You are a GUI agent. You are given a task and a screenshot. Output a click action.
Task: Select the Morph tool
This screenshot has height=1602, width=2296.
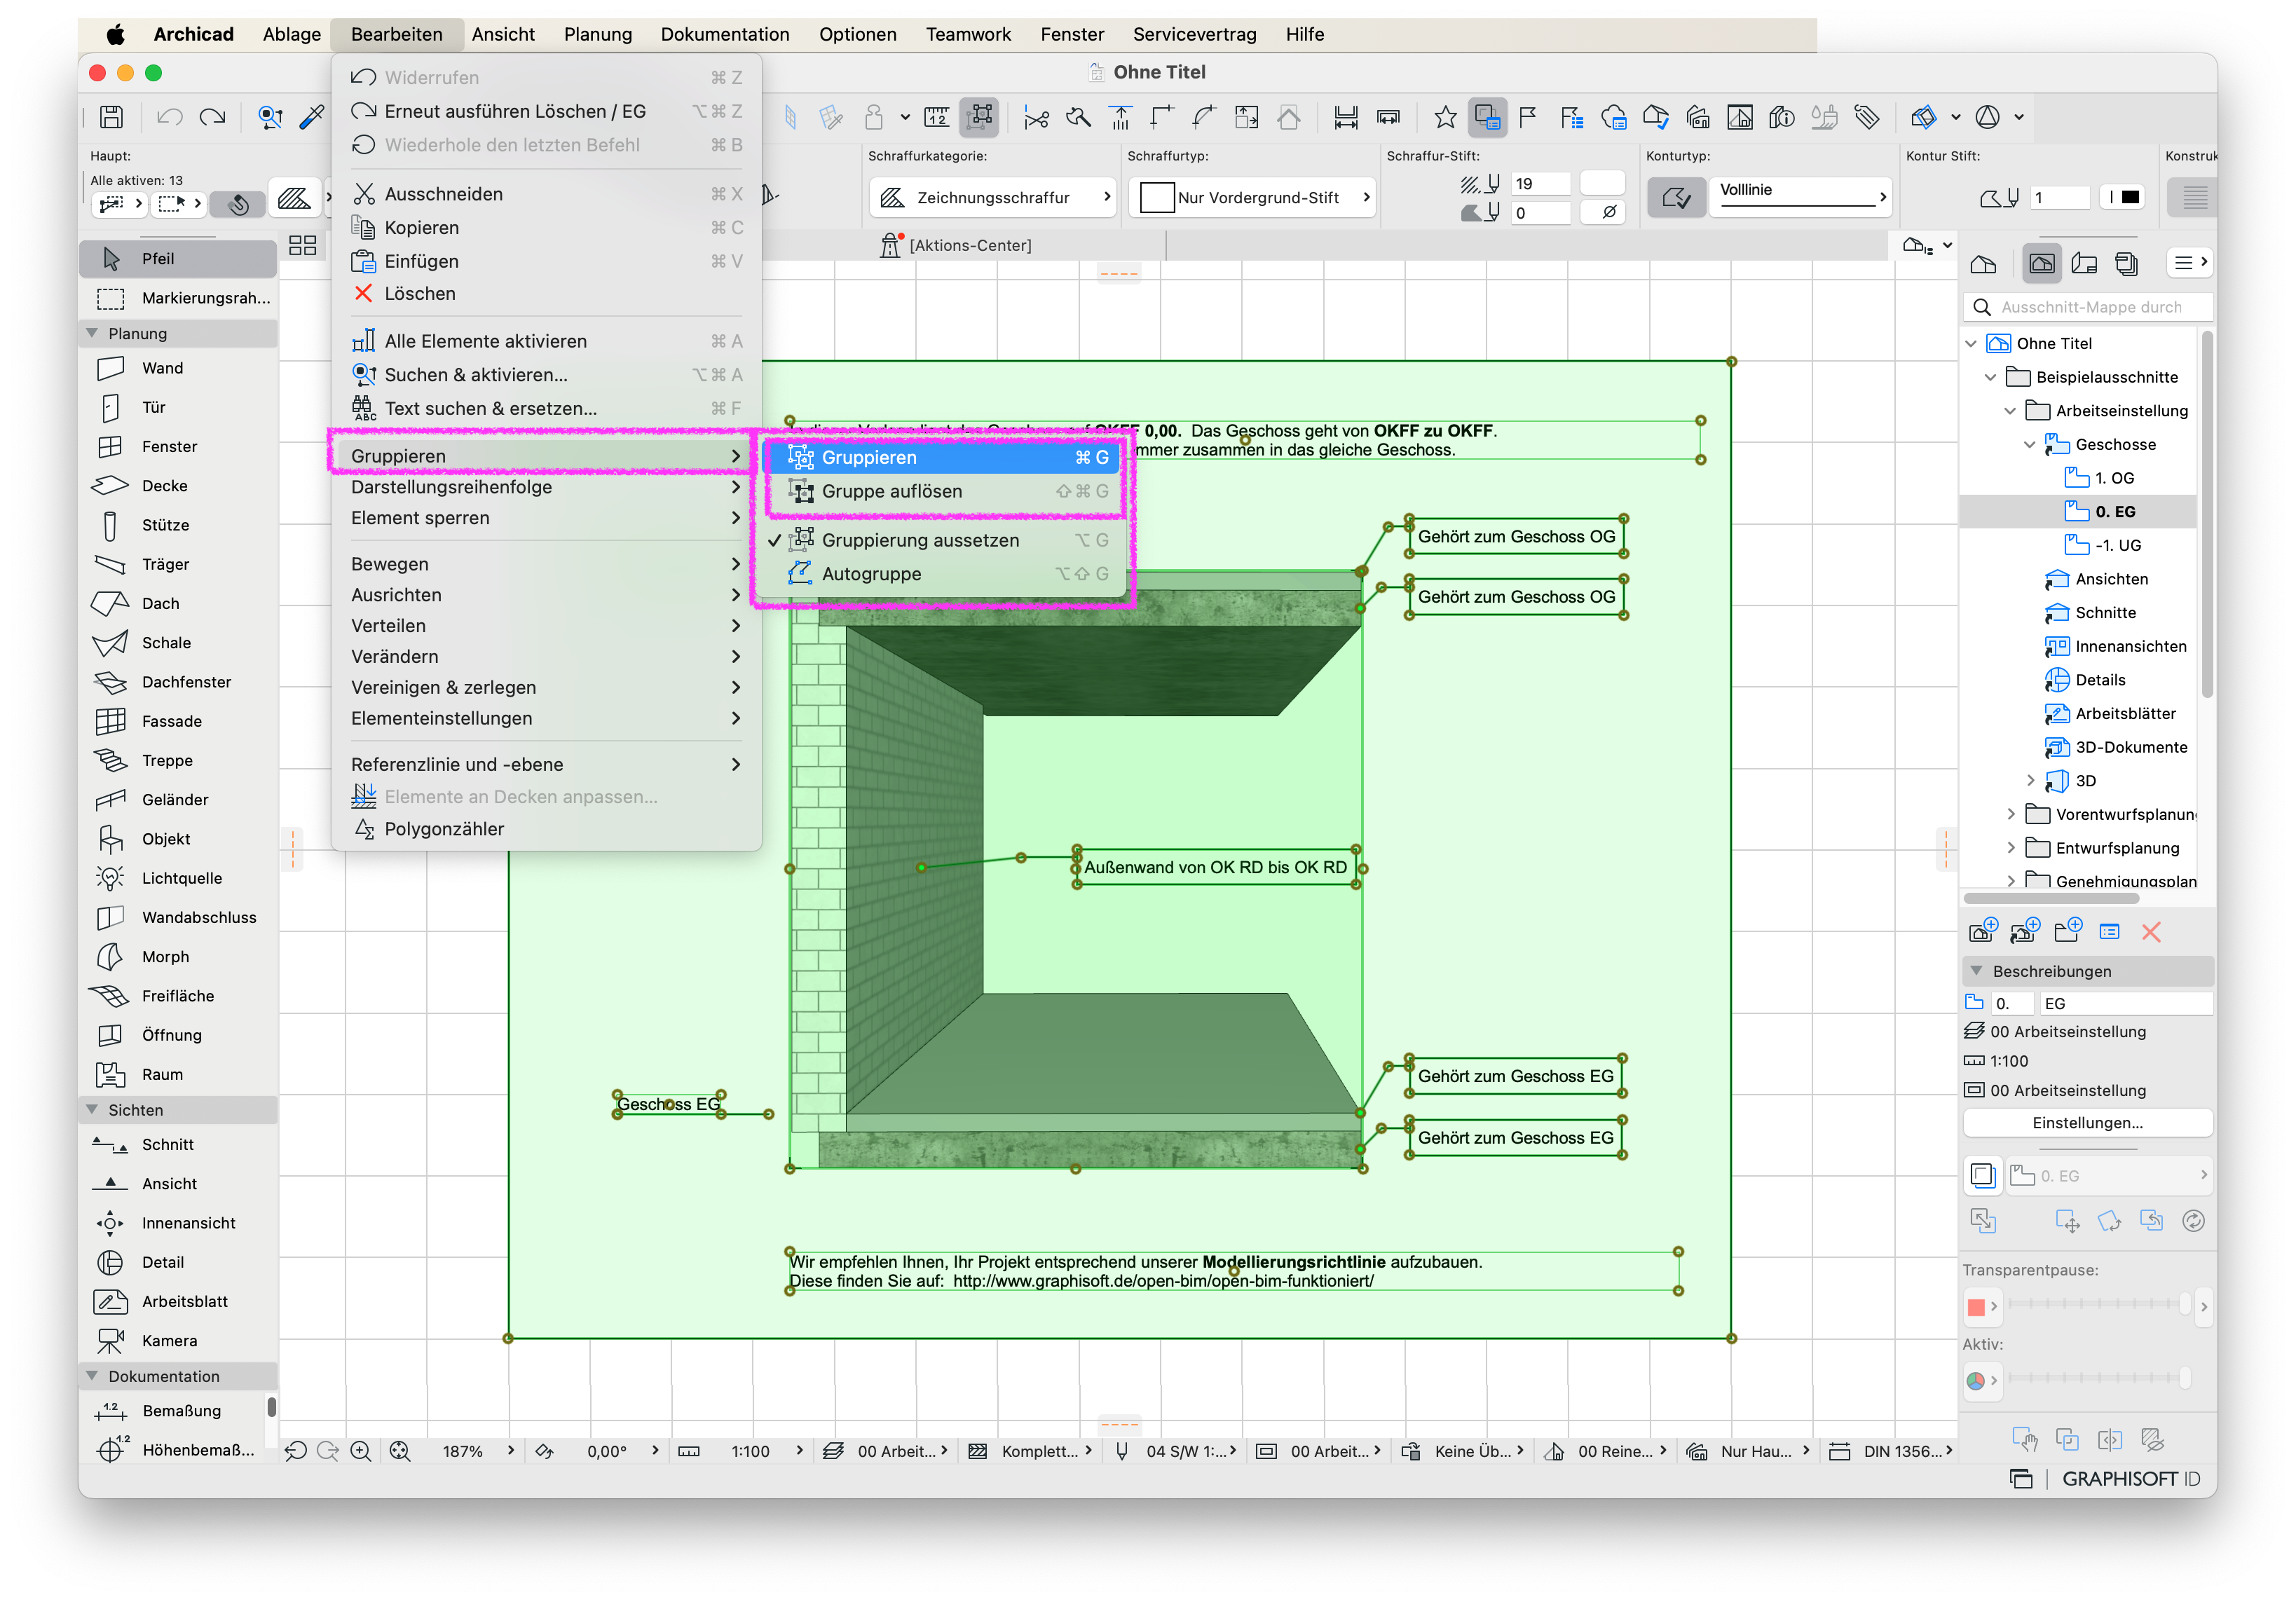tap(177, 957)
